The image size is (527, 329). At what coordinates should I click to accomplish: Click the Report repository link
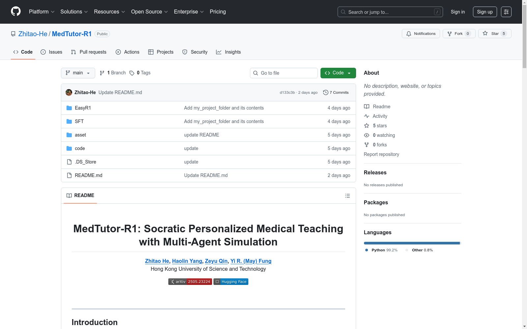(381, 154)
